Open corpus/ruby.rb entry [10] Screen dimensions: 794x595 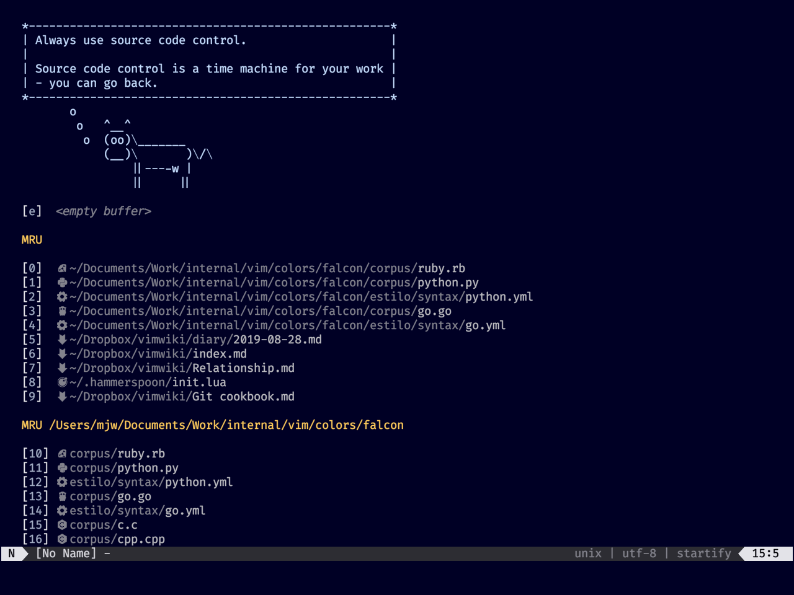[x=117, y=454]
